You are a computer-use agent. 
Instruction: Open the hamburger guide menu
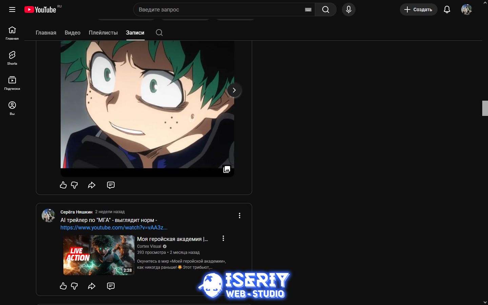(x=12, y=9)
